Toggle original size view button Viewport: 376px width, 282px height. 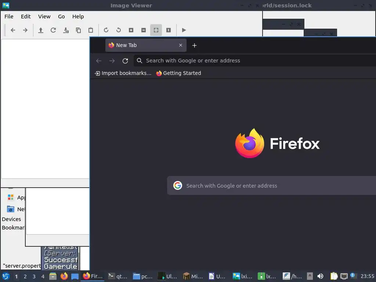169,30
